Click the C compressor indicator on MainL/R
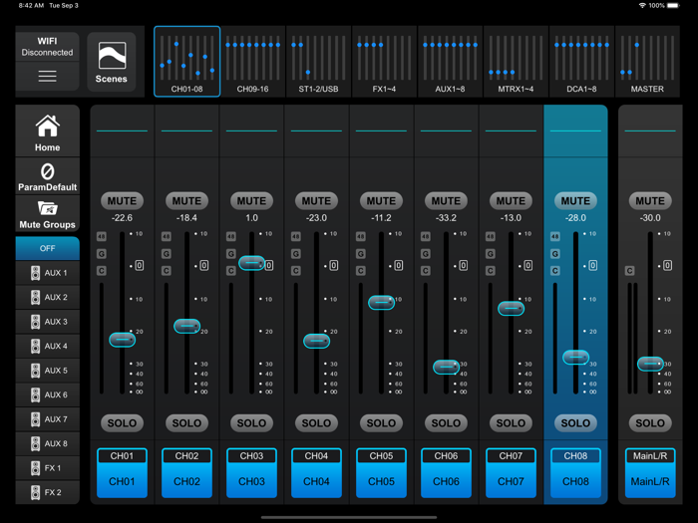This screenshot has width=698, height=523. (x=629, y=271)
